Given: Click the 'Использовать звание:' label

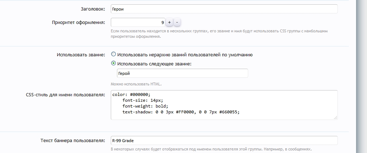Looking at the screenshot, I should click(81, 55).
